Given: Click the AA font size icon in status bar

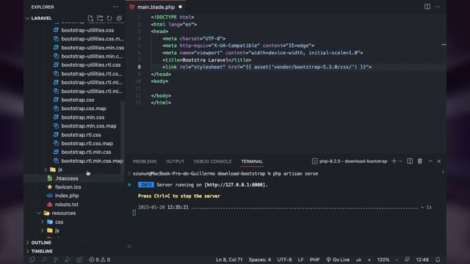Looking at the screenshot, I should [358, 260].
